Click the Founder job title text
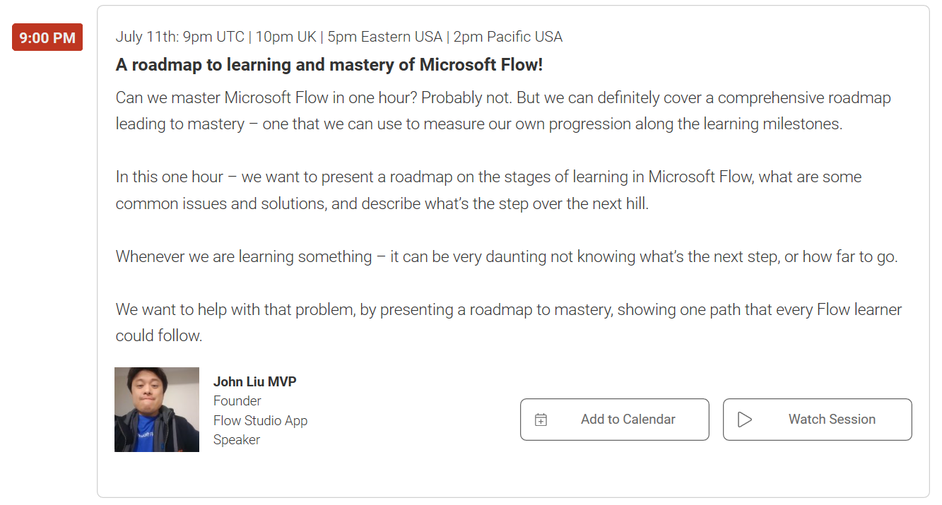 click(x=237, y=401)
